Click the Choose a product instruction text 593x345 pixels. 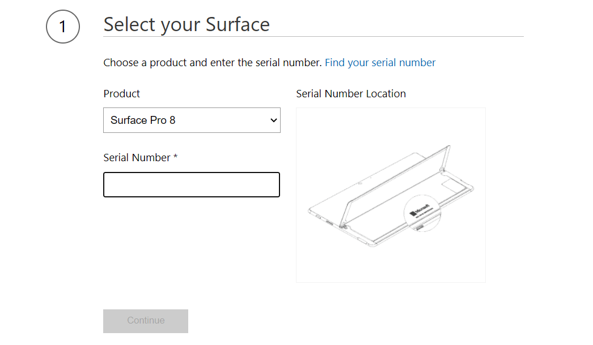click(x=213, y=63)
